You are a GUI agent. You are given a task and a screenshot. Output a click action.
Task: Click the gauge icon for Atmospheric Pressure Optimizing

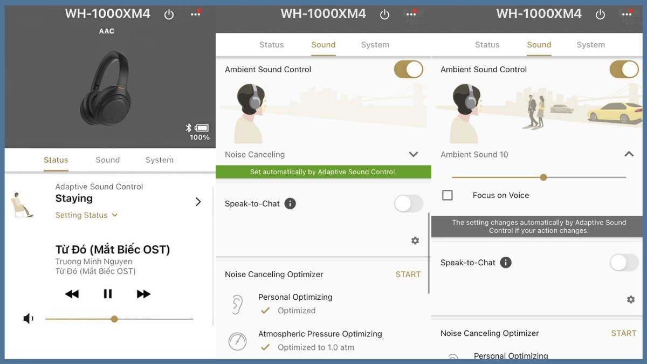click(237, 341)
